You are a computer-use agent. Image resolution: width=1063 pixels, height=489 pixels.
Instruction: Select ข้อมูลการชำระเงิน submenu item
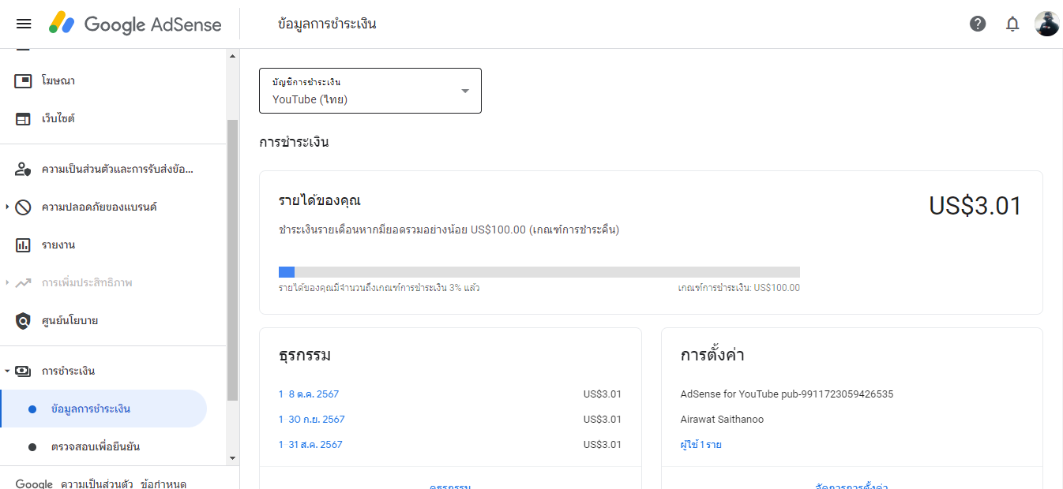point(103,409)
